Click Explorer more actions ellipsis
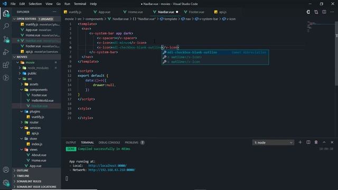The height and width of the screenshot is (190, 338). point(54,12)
